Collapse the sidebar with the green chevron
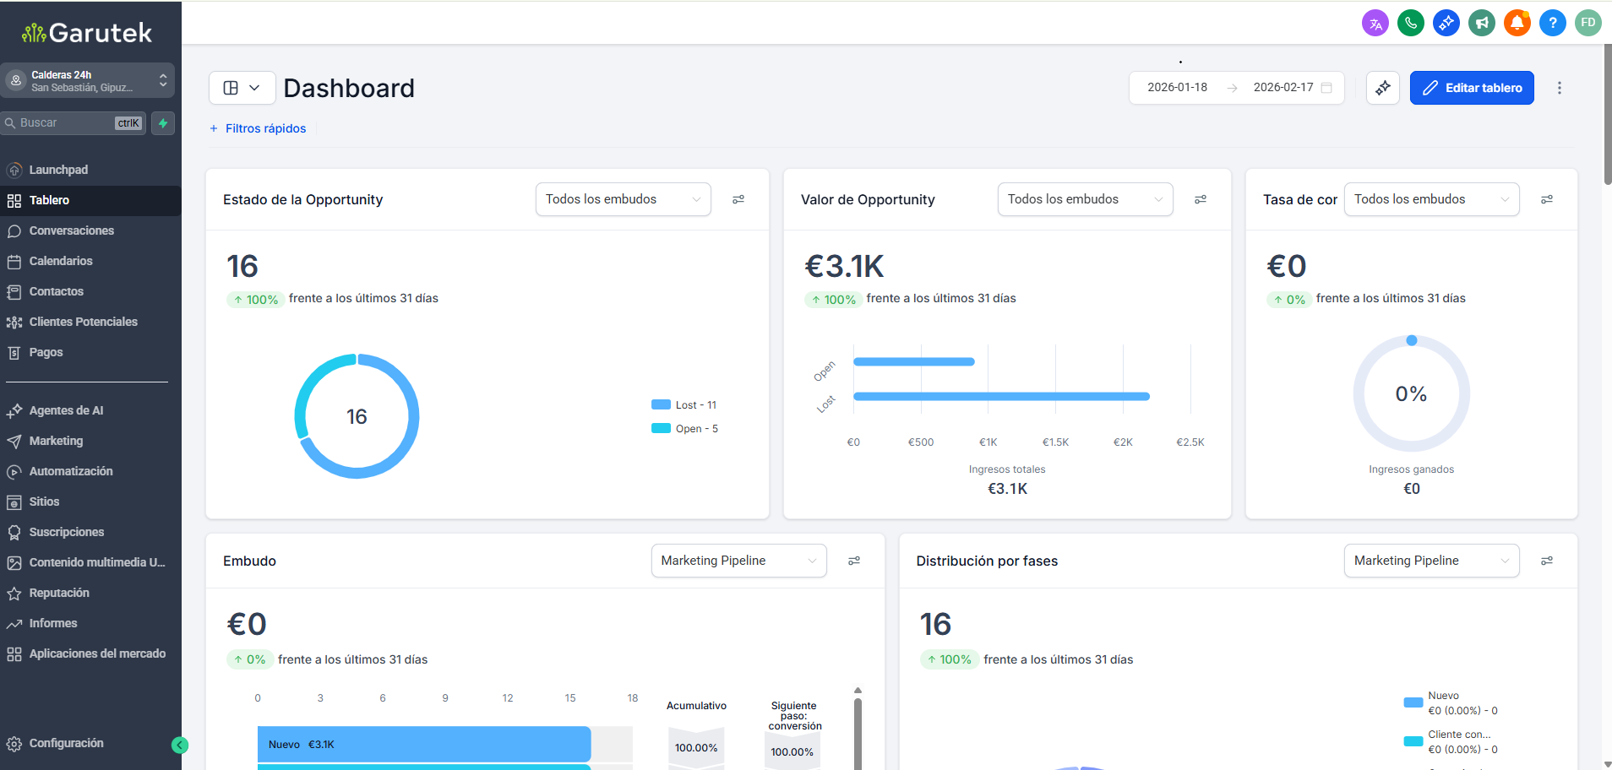1612x770 pixels. (x=179, y=745)
